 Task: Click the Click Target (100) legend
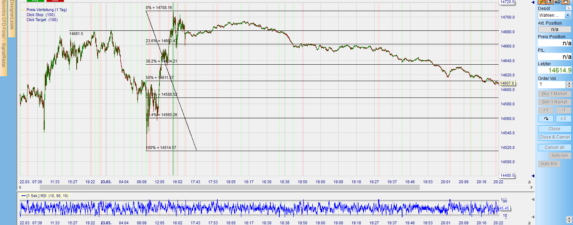click(42, 20)
